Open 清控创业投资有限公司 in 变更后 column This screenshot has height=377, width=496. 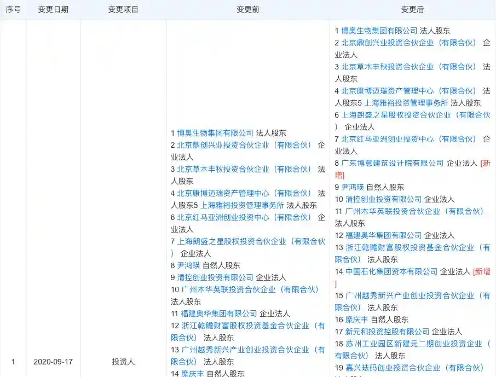click(383, 199)
